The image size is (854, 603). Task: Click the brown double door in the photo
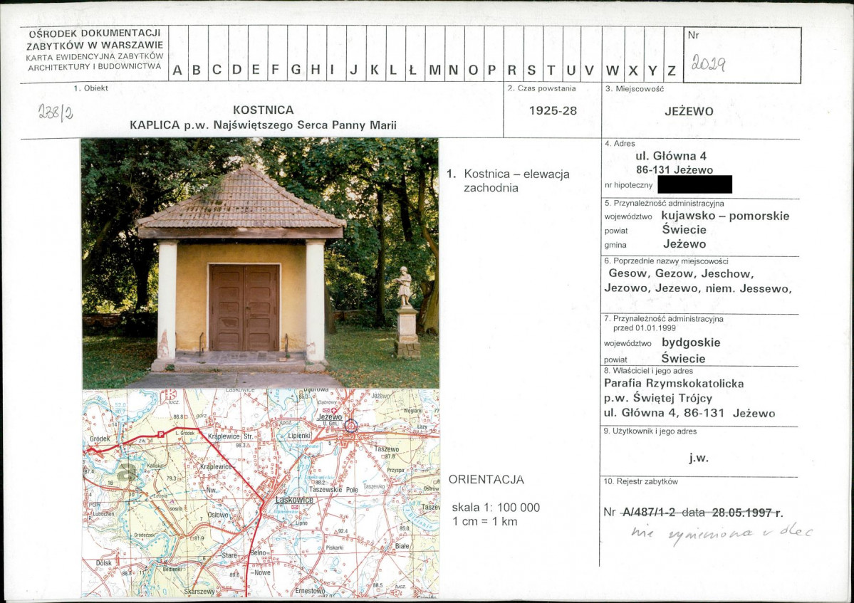(244, 308)
